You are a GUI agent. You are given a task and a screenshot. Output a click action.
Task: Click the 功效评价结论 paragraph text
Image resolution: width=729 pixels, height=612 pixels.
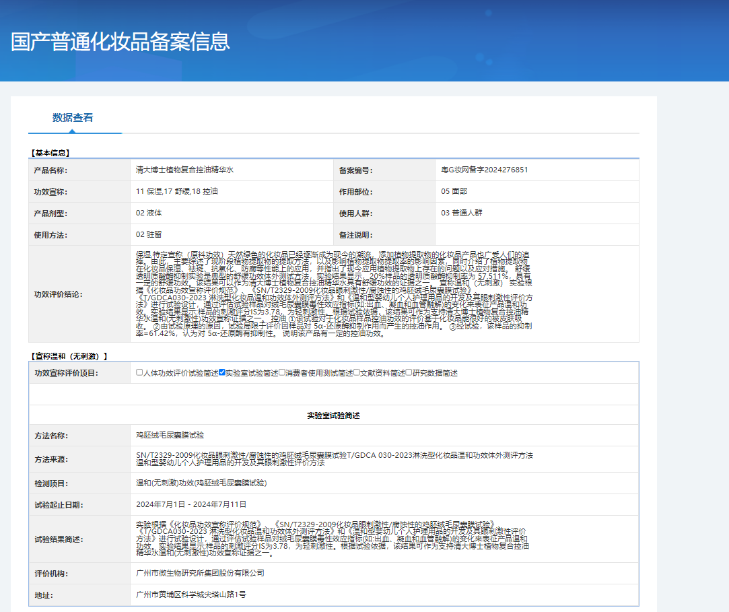click(x=333, y=294)
